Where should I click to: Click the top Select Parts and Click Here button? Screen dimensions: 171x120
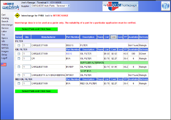pos(36,29)
